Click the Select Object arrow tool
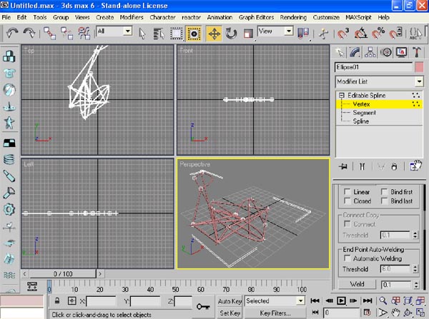 click(142, 33)
